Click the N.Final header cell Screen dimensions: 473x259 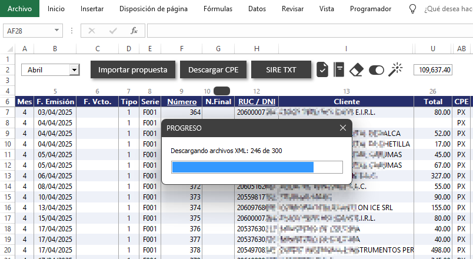click(x=218, y=102)
